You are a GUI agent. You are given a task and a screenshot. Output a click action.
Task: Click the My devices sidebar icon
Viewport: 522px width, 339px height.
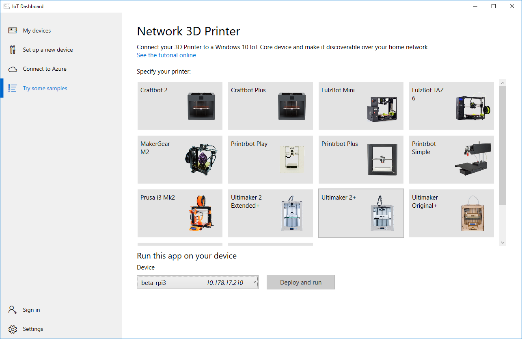coord(13,30)
